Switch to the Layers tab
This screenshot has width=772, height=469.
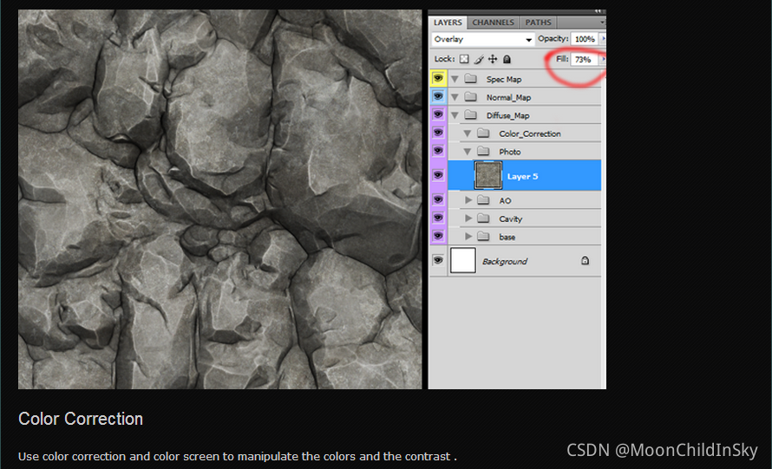pyautogui.click(x=448, y=23)
